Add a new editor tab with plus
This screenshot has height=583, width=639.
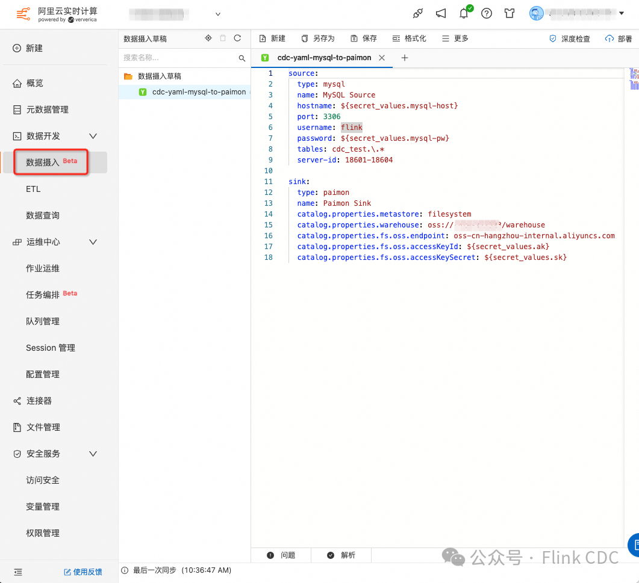click(405, 58)
